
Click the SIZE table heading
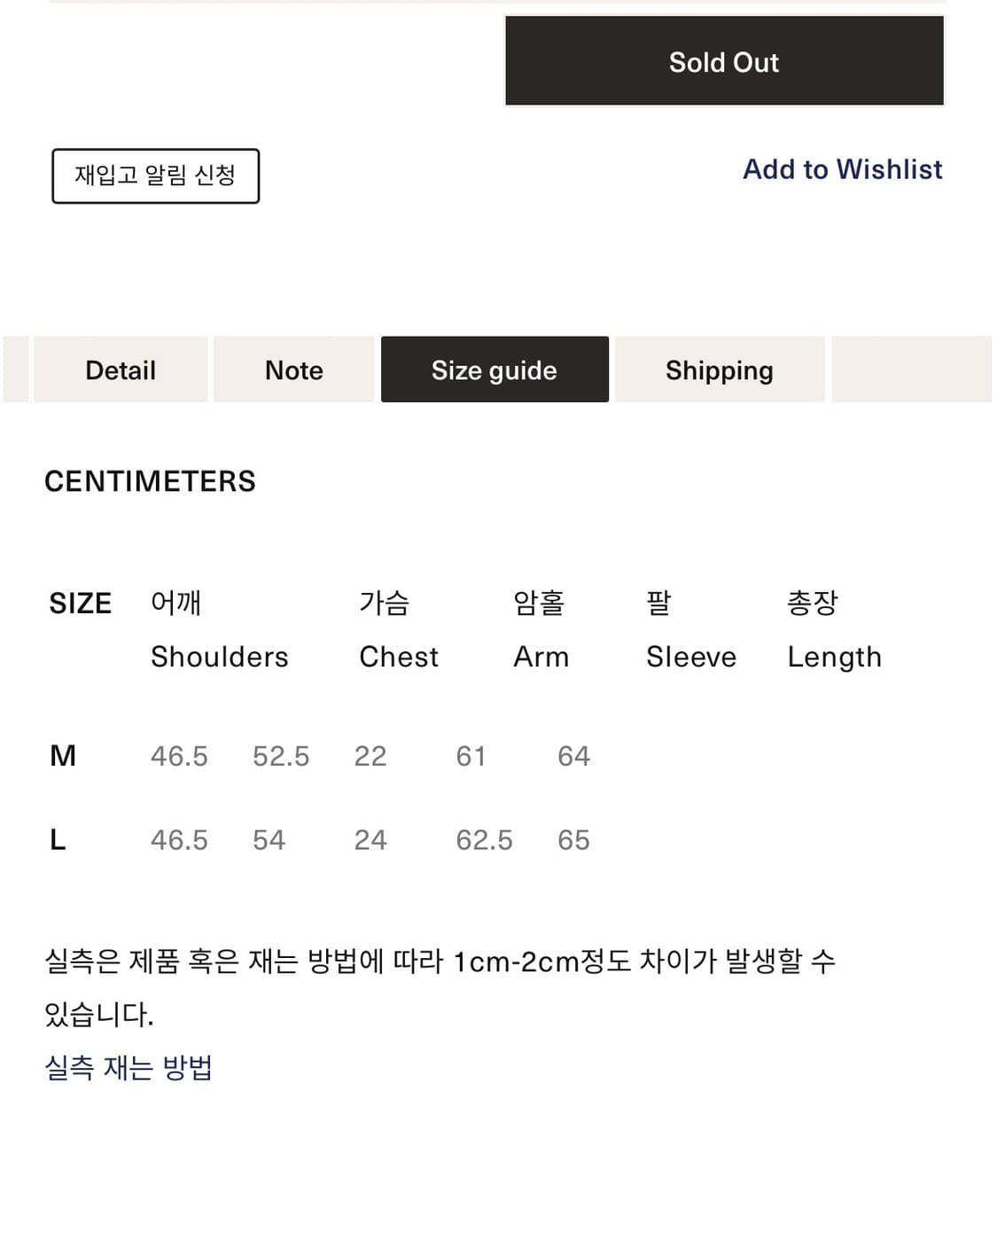click(81, 603)
